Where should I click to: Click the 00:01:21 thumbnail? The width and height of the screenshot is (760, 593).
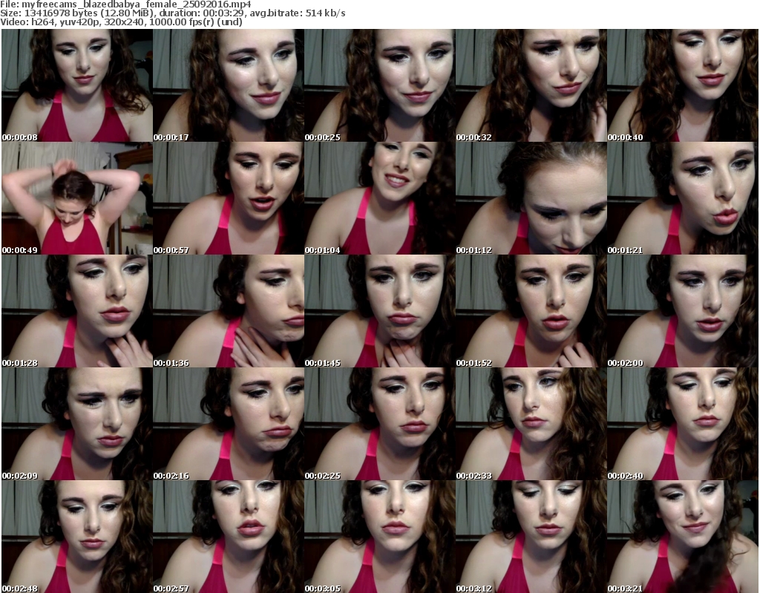[x=682, y=199]
